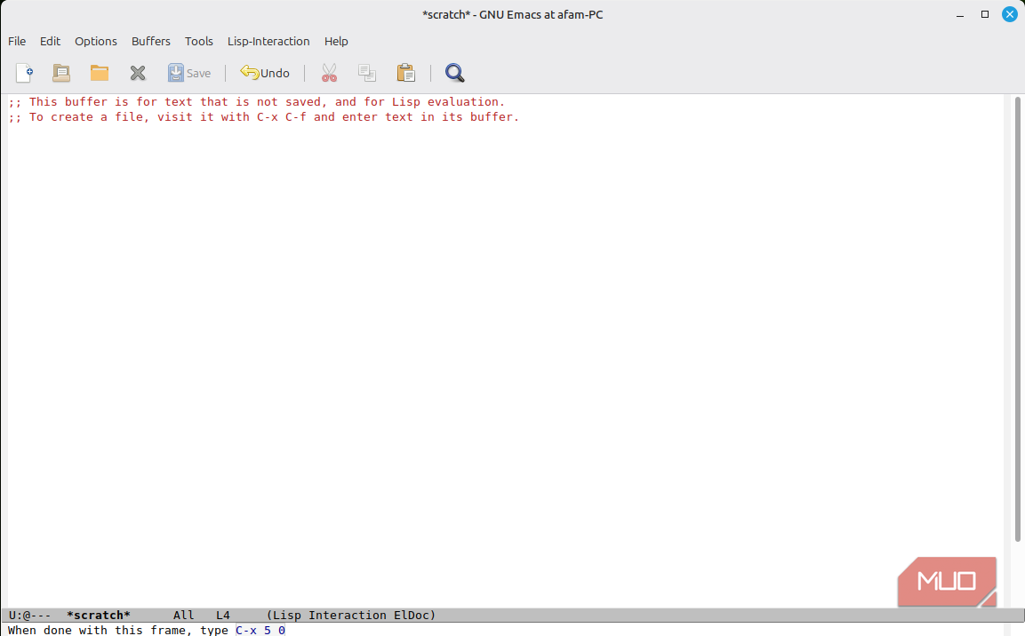Viewport: 1025px width, 636px height.
Task: Click the *scratch* buffer name in mode line
Action: point(98,615)
